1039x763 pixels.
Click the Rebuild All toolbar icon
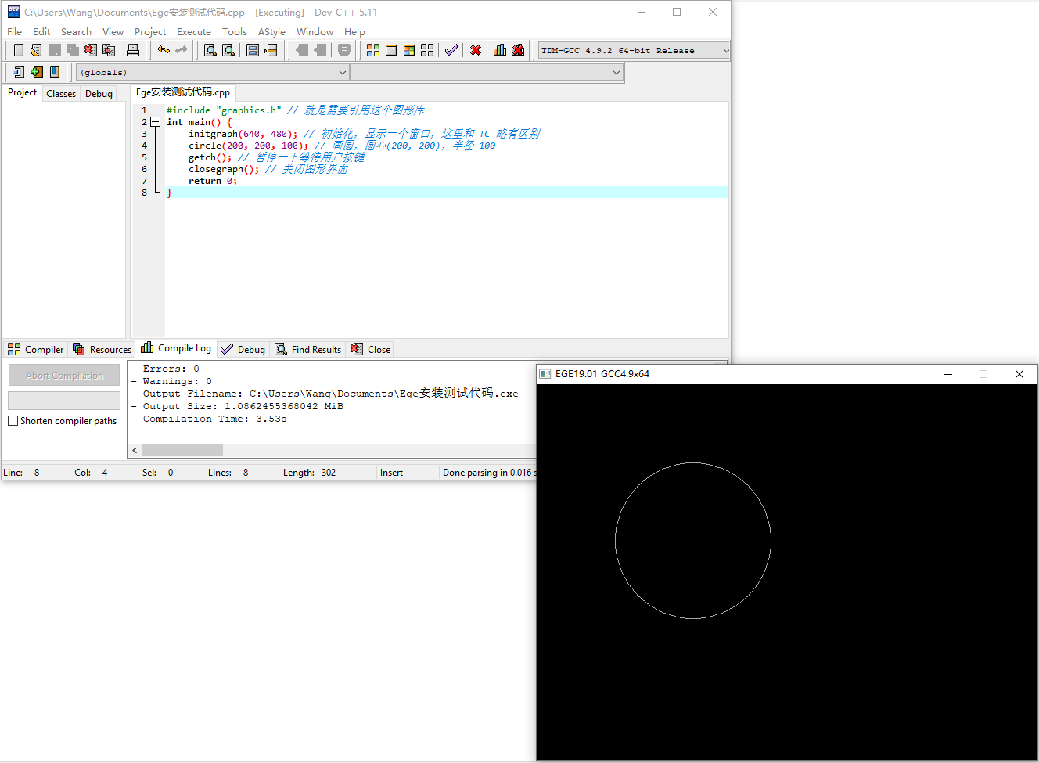(x=427, y=49)
